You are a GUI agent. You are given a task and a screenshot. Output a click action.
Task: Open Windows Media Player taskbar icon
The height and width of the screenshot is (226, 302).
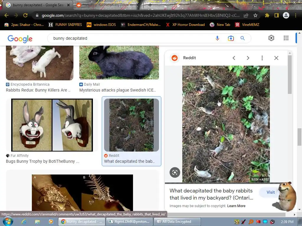click(51, 222)
